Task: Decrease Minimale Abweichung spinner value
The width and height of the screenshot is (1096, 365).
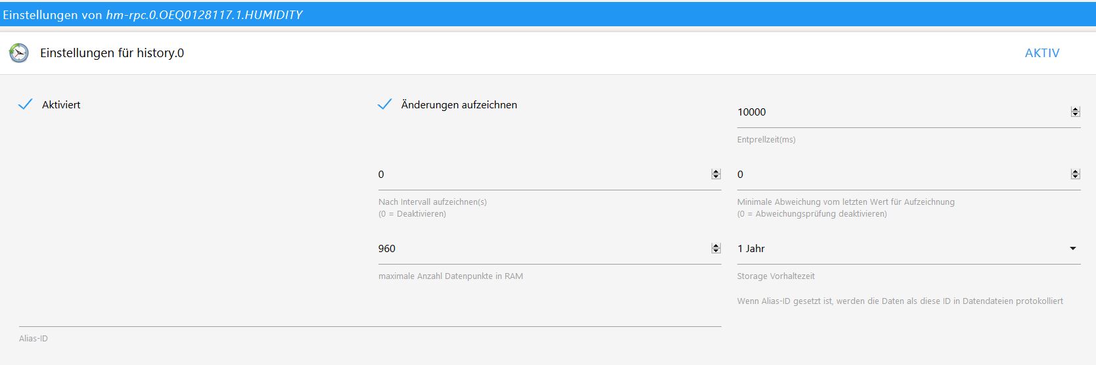Action: point(1075,177)
